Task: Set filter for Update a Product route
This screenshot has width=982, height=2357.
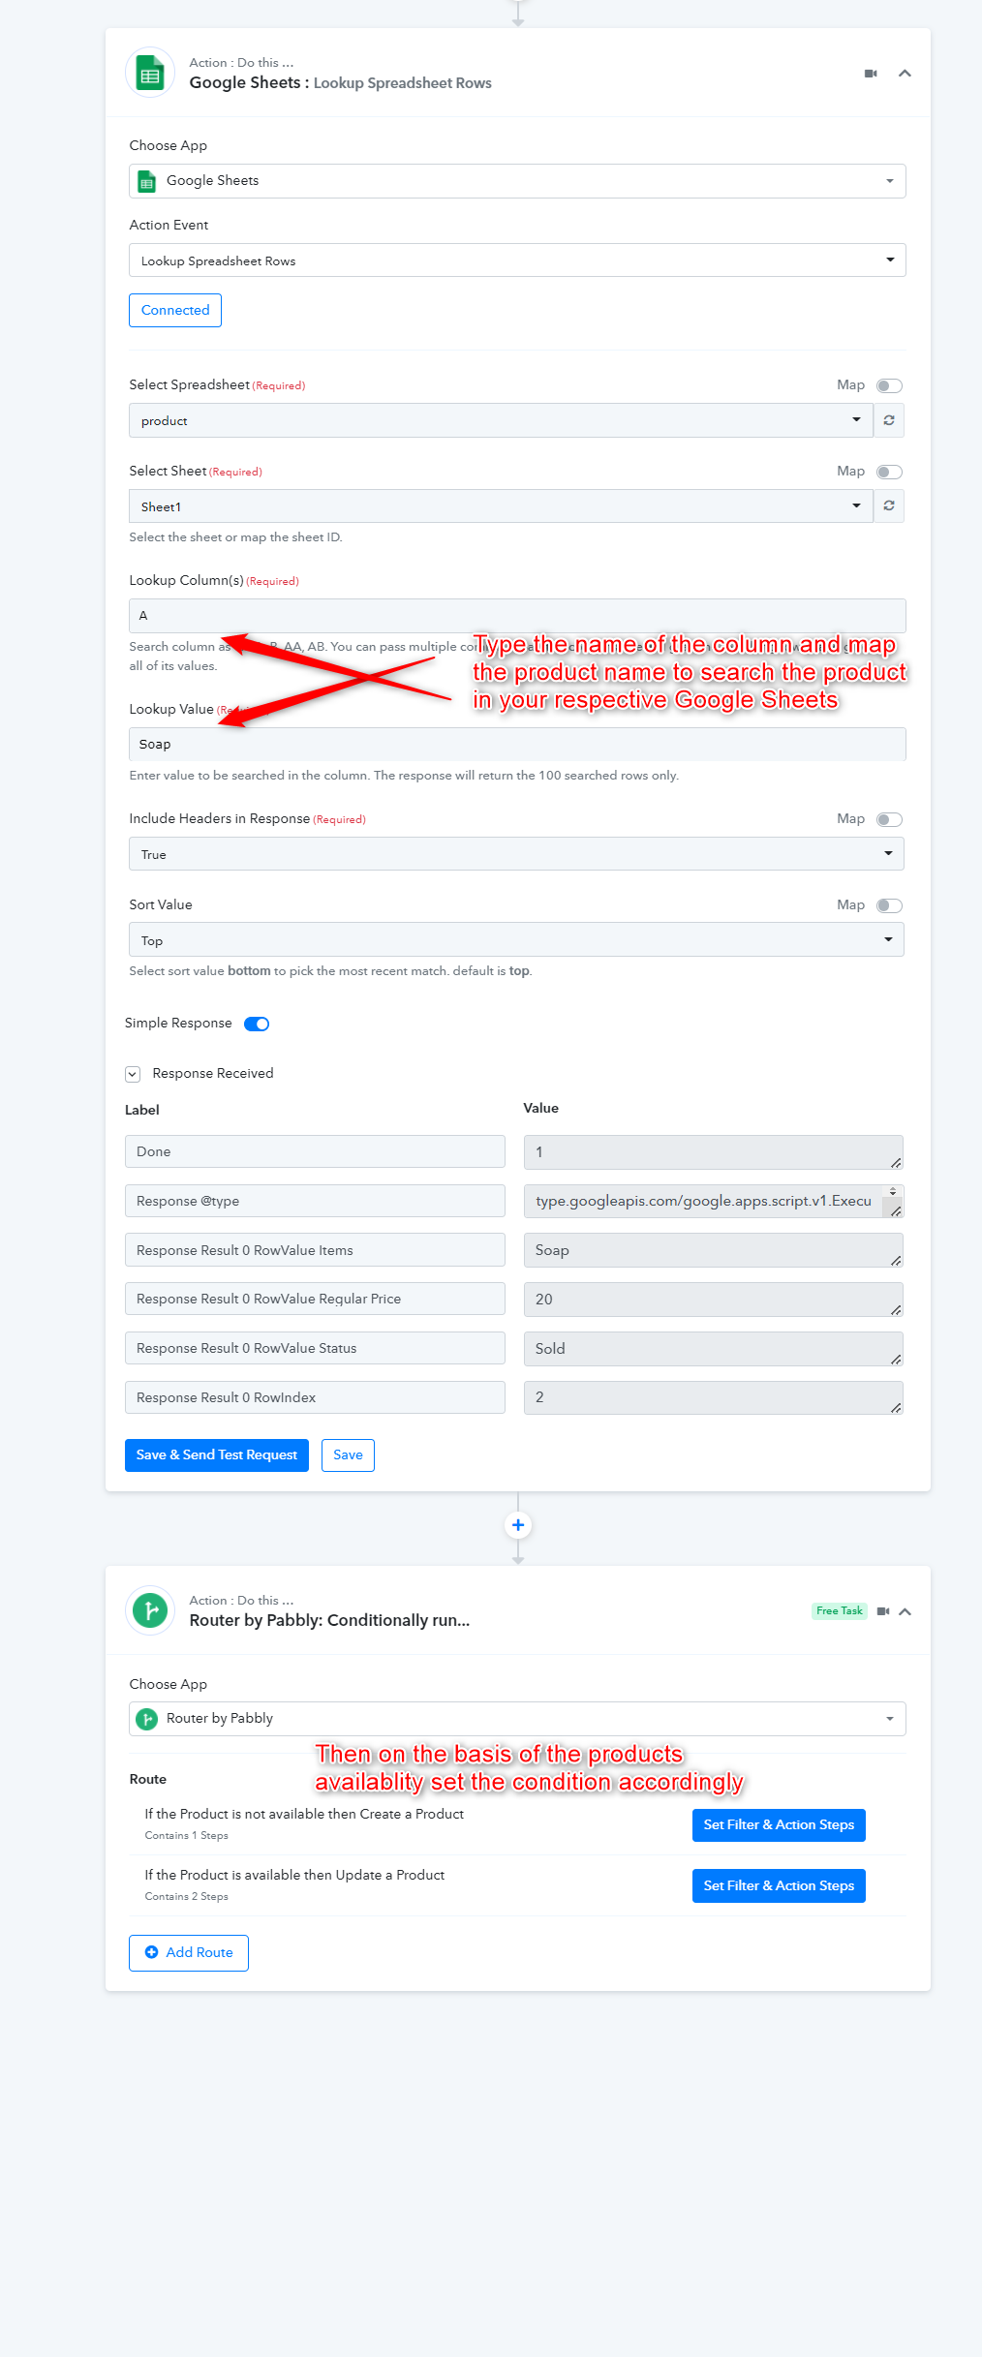Action: coord(779,1886)
